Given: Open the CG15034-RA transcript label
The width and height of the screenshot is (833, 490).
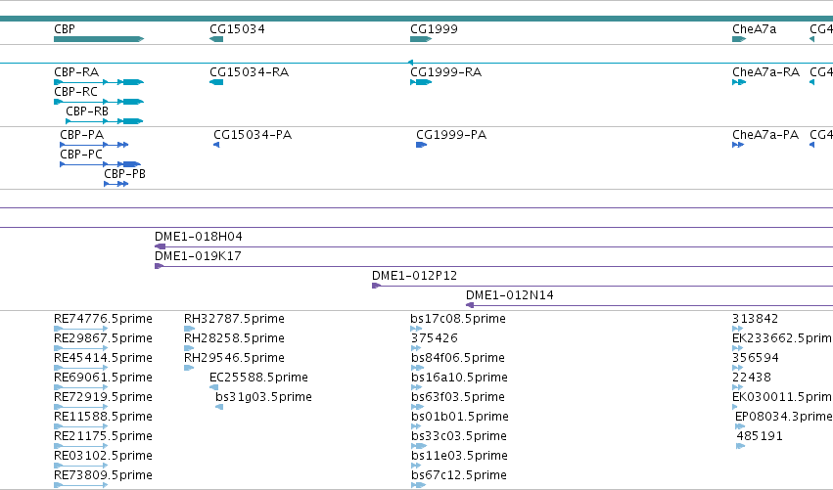Looking at the screenshot, I should tap(250, 72).
